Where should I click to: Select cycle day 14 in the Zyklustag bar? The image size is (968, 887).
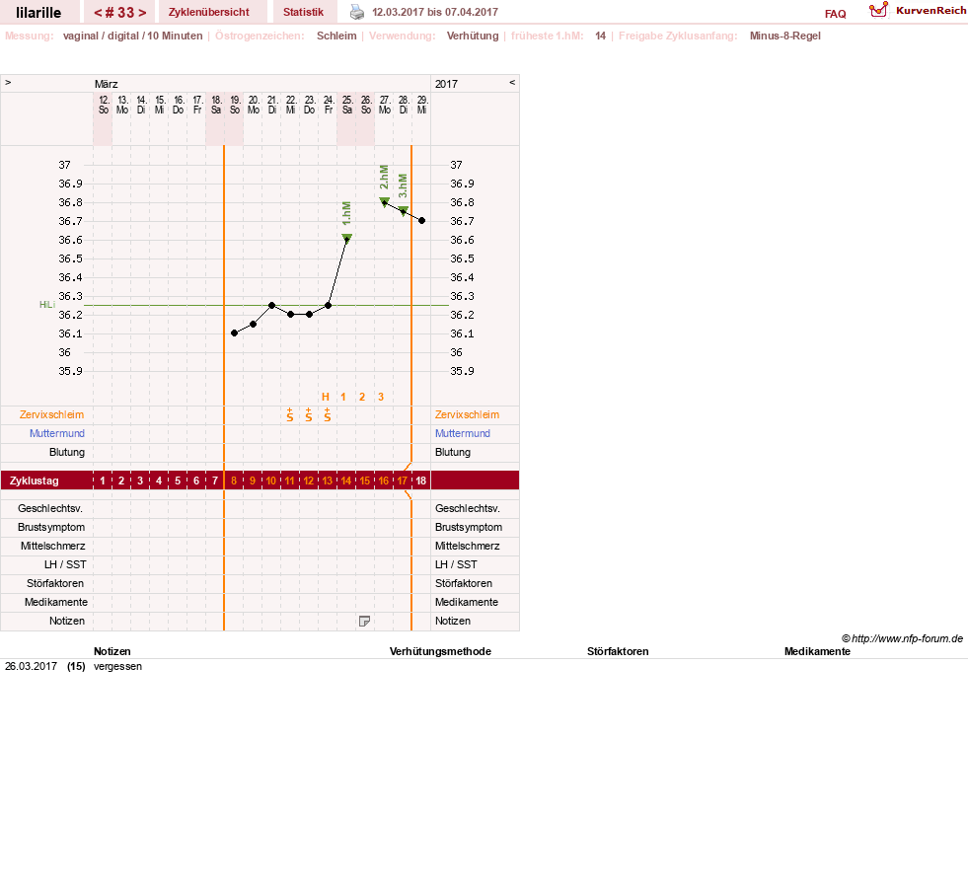345,480
